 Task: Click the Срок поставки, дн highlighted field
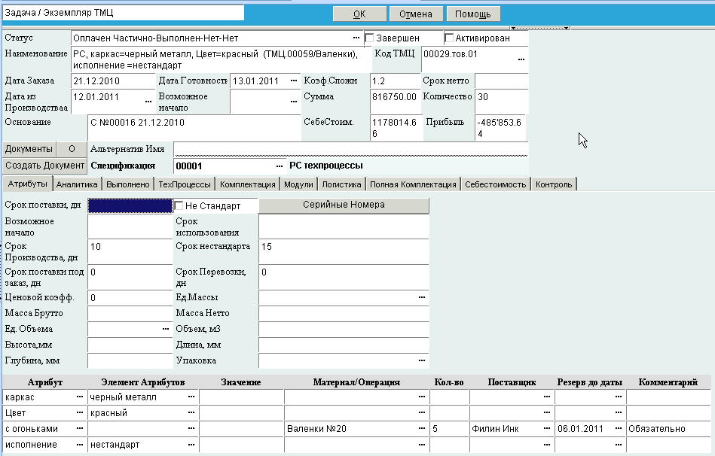pyautogui.click(x=130, y=206)
